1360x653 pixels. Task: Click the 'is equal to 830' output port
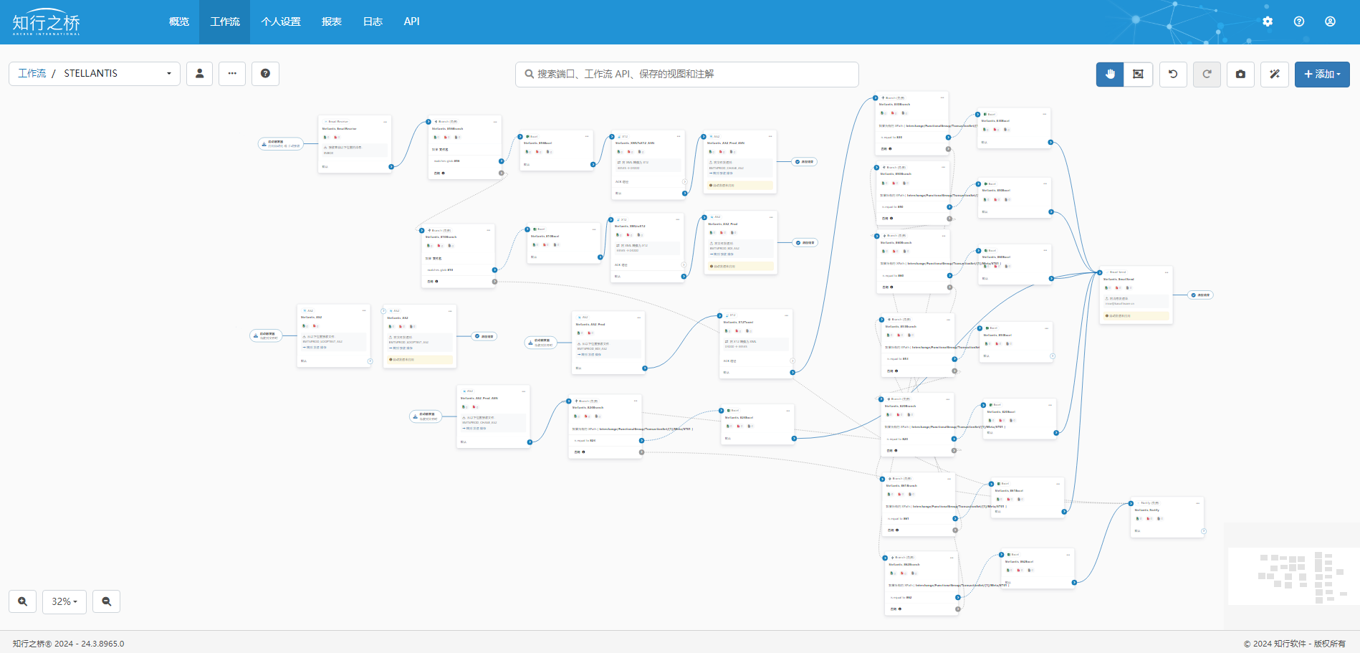[x=948, y=138]
